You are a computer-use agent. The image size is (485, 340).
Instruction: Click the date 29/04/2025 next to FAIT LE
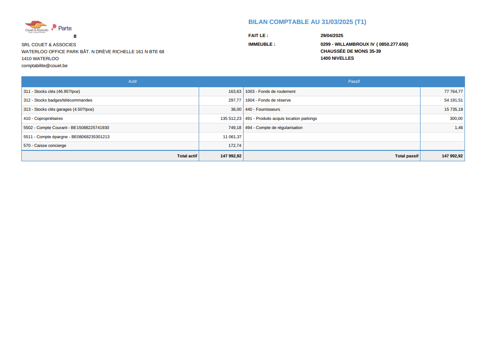pos(332,36)
